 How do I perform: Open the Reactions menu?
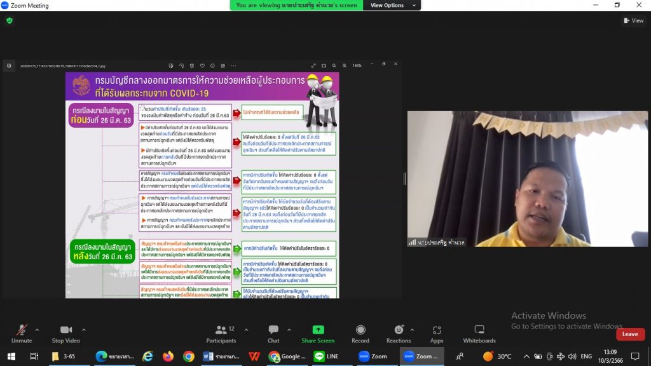pos(399,334)
